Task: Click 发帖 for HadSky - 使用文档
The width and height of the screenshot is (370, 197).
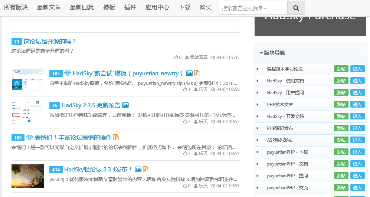Action: pyautogui.click(x=341, y=81)
